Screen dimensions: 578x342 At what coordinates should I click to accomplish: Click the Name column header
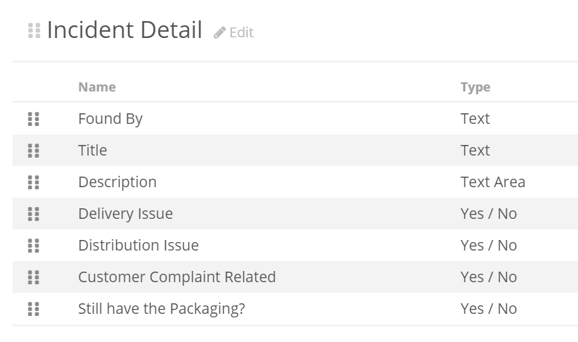[x=97, y=87]
